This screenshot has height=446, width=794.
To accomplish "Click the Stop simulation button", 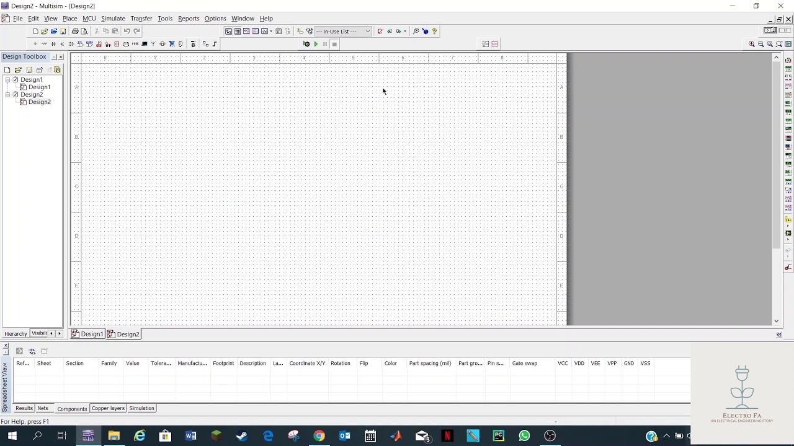I will tap(334, 44).
